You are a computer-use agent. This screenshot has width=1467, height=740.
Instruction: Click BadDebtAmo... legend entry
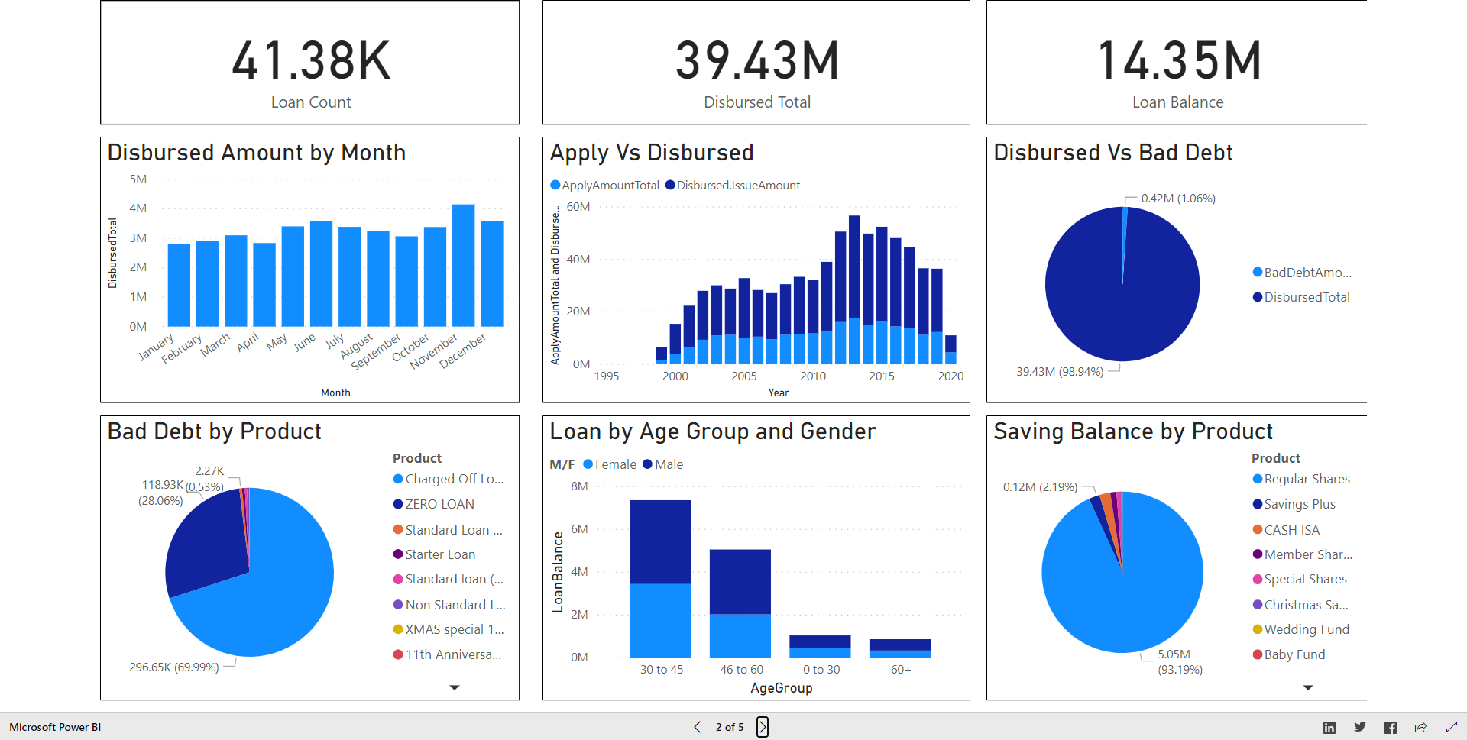tap(1302, 273)
